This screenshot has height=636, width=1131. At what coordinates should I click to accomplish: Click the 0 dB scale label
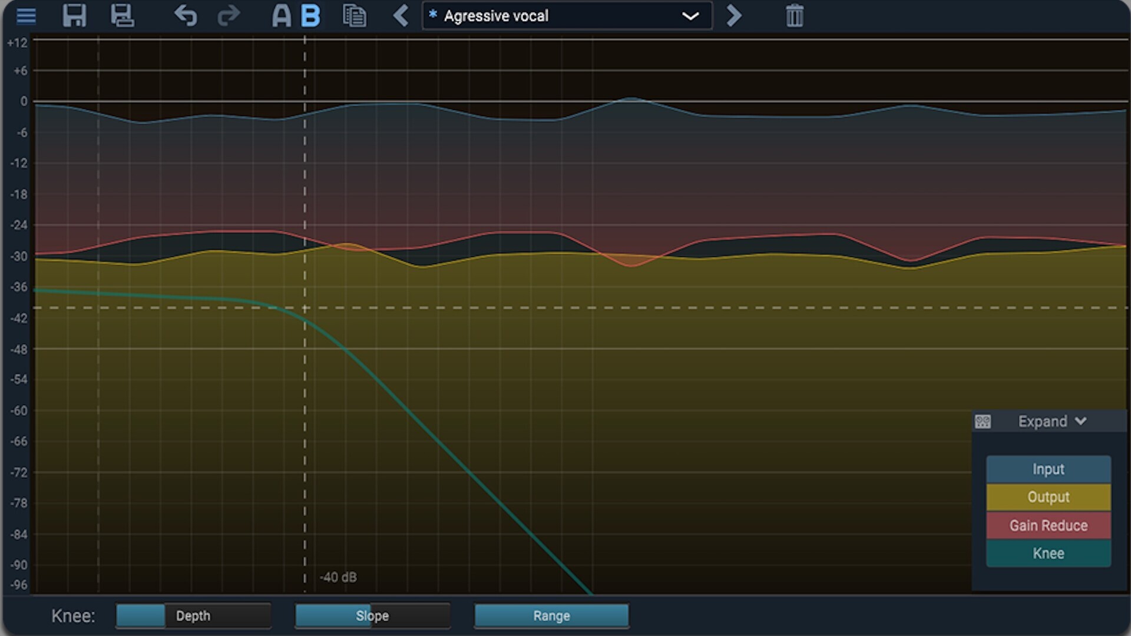(x=24, y=101)
